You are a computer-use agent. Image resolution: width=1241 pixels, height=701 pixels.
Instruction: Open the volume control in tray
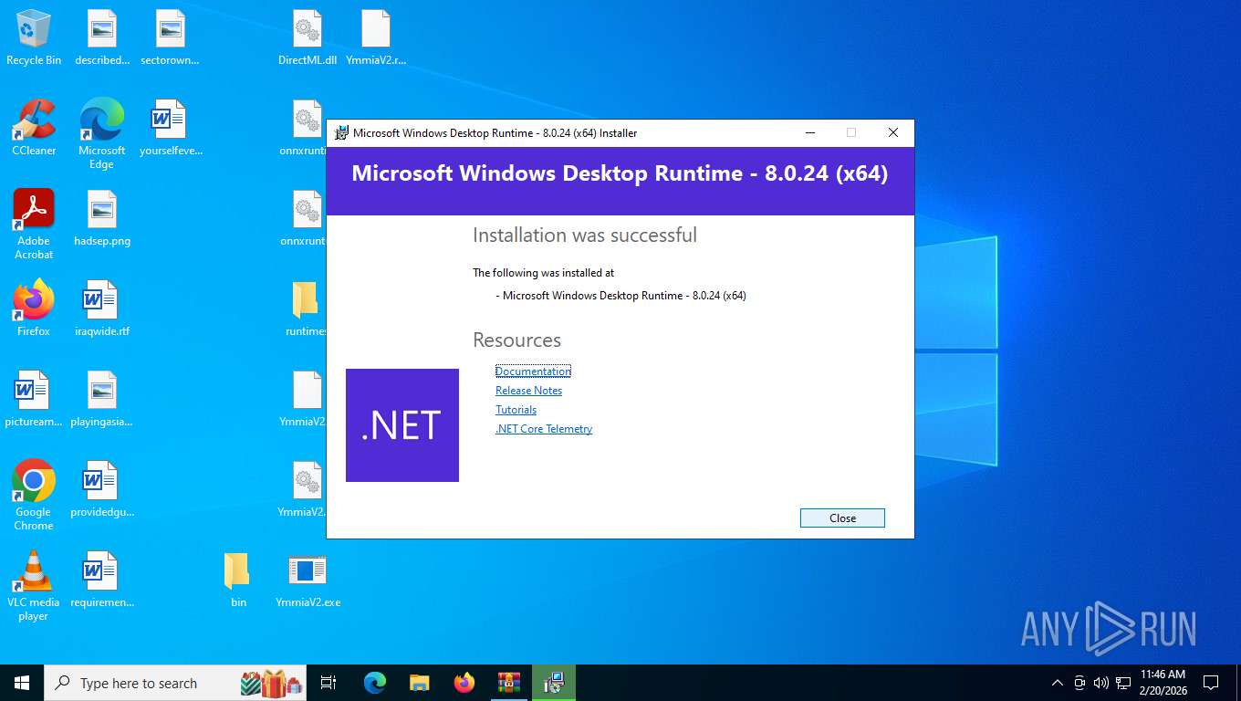tap(1100, 683)
